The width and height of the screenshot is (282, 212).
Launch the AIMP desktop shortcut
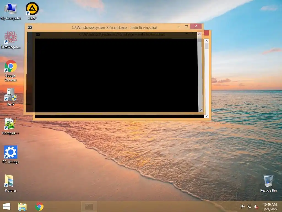pyautogui.click(x=32, y=11)
